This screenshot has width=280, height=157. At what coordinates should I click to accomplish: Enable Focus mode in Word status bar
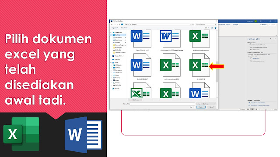click(242, 109)
